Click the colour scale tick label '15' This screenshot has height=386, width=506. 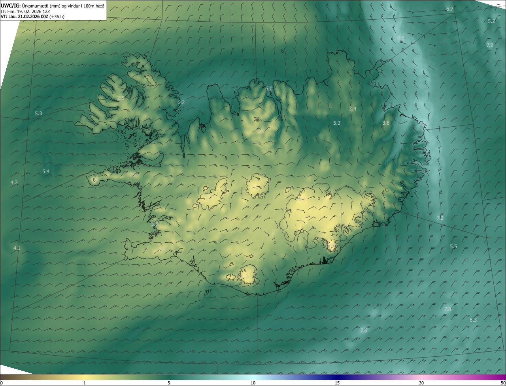(337, 383)
